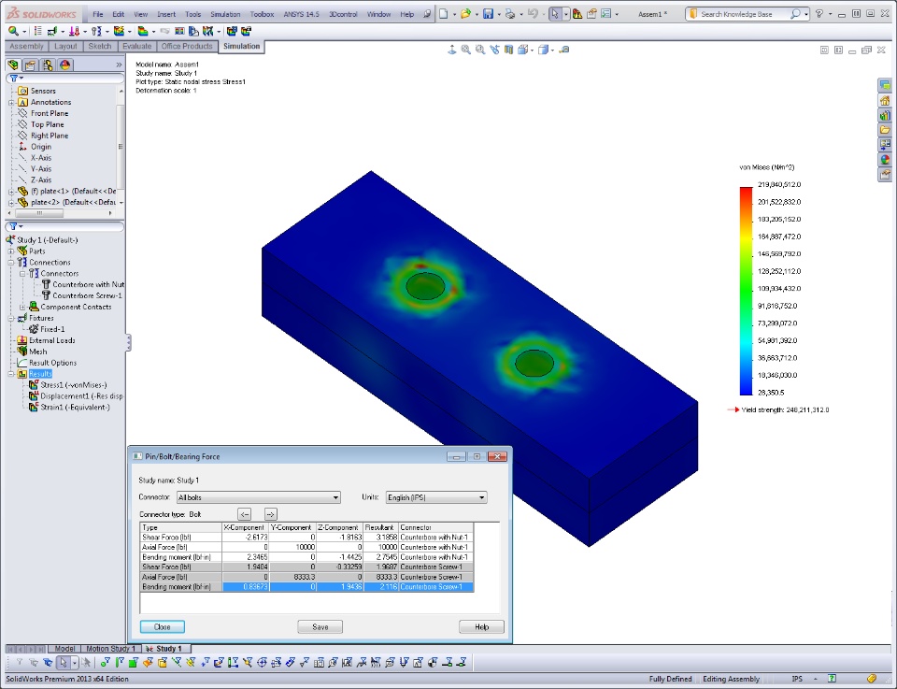The width and height of the screenshot is (897, 689).
Task: Click the von Mises color legend bar
Action: point(746,292)
